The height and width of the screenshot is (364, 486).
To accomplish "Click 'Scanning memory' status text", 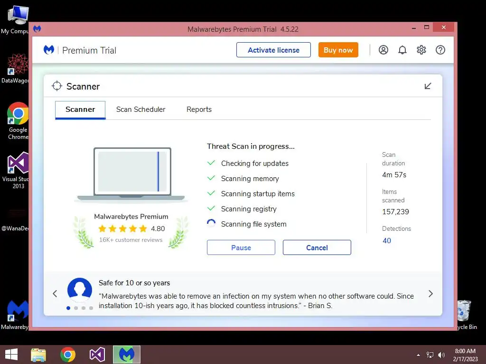I will (250, 179).
